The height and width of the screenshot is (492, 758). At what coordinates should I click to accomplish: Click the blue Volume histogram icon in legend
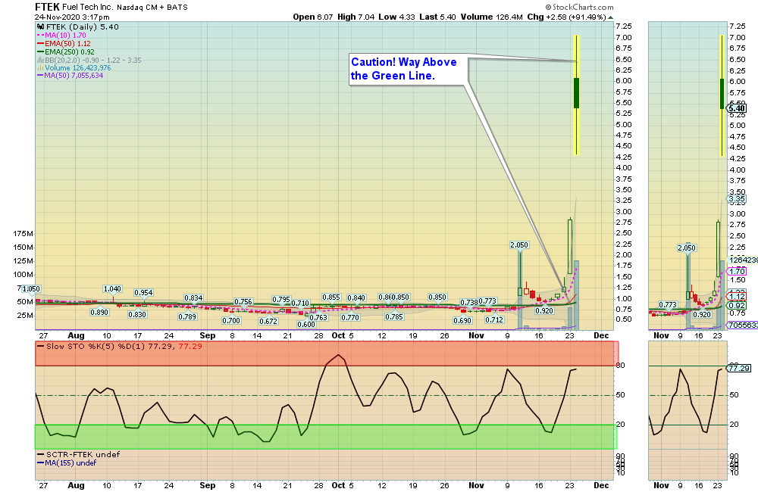point(40,68)
